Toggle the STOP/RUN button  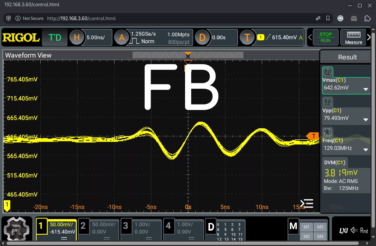[x=325, y=37]
